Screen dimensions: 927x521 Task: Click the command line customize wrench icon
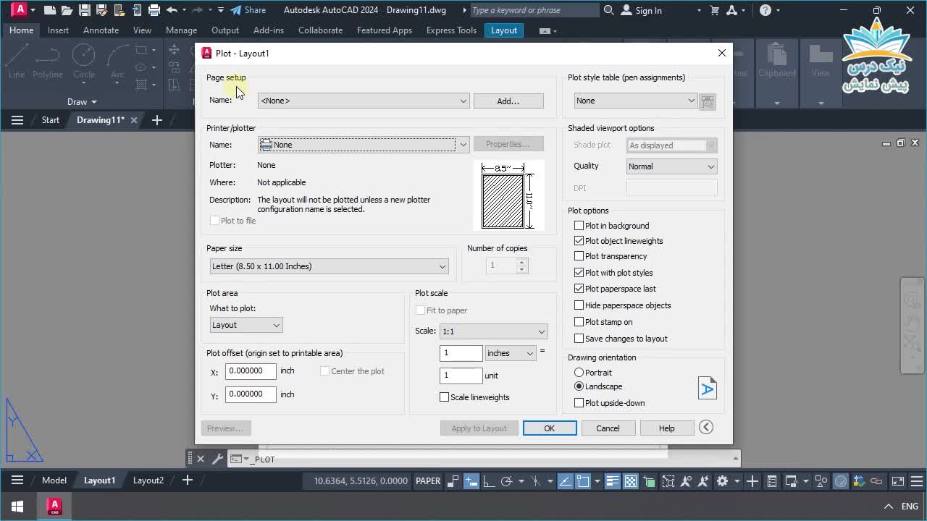217,459
